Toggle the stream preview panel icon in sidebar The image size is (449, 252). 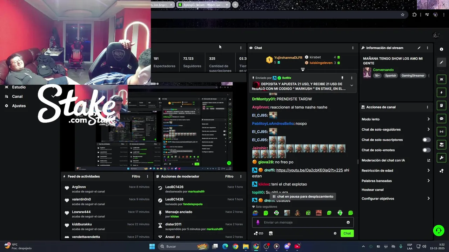click(441, 79)
